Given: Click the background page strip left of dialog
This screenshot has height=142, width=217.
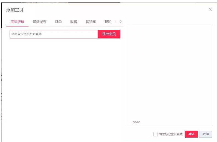Looking at the screenshot, I should tap(1, 82).
